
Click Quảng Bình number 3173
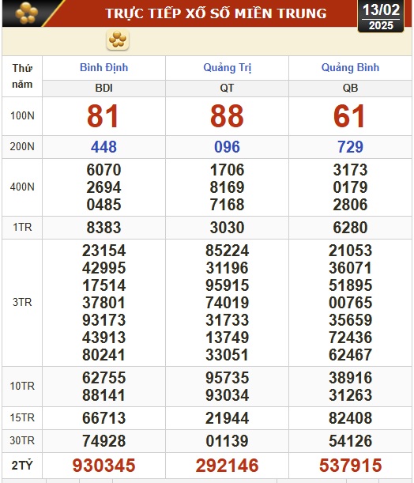[350, 170]
